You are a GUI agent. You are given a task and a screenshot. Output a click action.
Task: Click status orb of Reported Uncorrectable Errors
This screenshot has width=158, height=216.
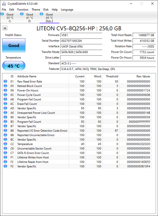(x=5, y=135)
